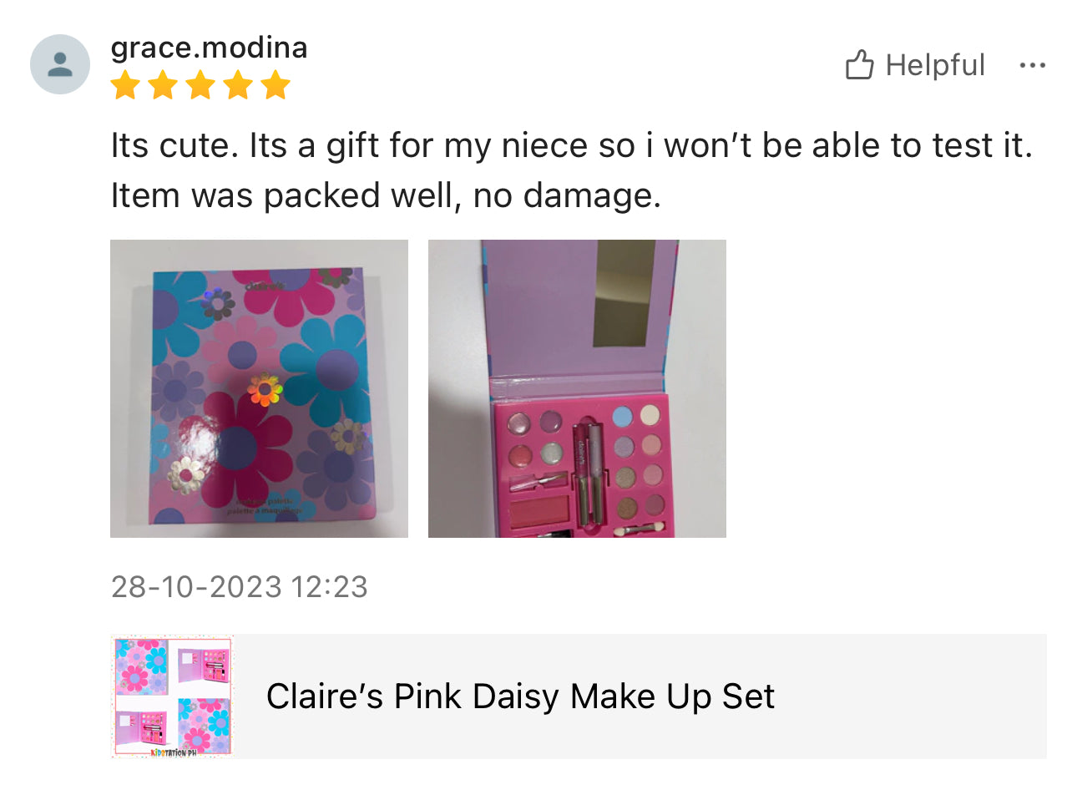
Task: Open the opened makeup palette review photo
Action: coord(577,388)
